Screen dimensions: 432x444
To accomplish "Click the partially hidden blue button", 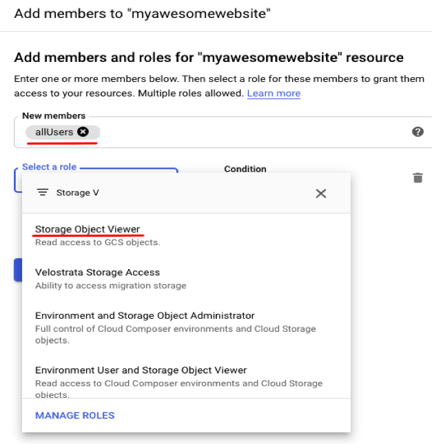I will tap(18, 269).
